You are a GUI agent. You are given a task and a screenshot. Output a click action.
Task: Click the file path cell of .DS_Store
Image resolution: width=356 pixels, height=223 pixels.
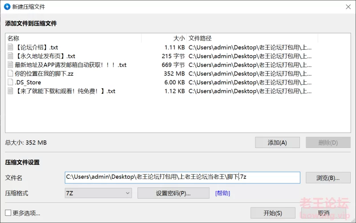pyautogui.click(x=250, y=82)
